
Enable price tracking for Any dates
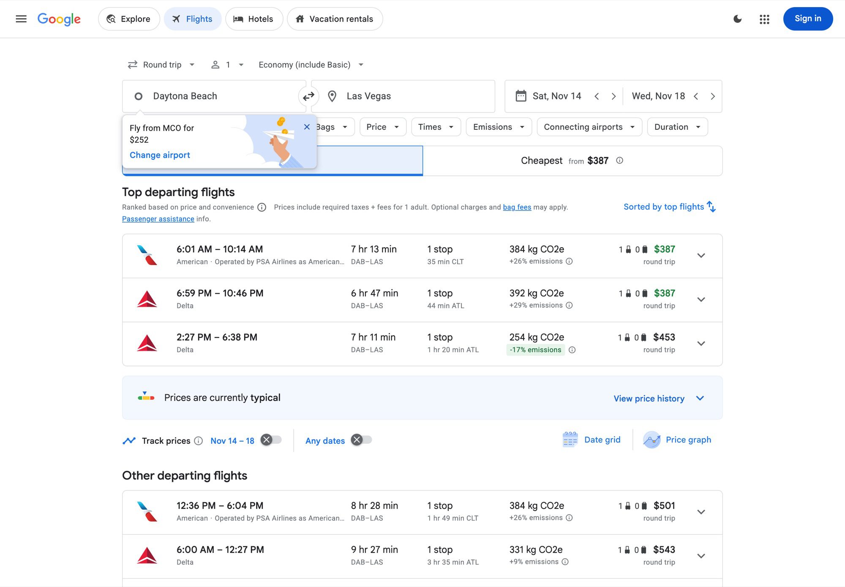point(362,440)
